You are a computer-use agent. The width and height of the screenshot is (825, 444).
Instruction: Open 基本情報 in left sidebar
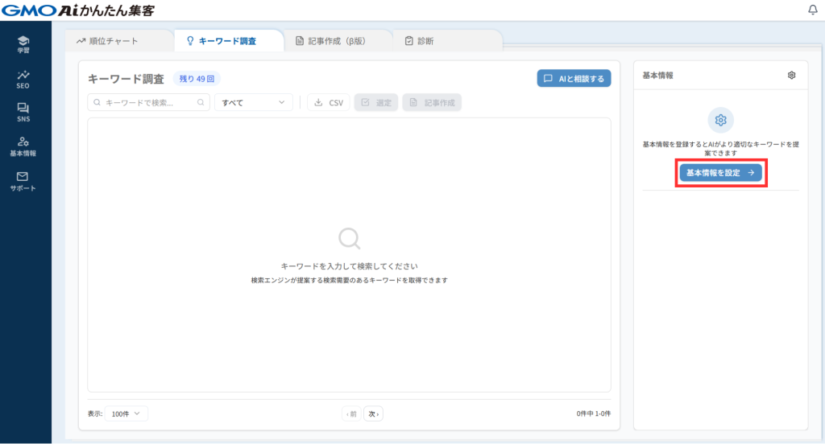23,146
